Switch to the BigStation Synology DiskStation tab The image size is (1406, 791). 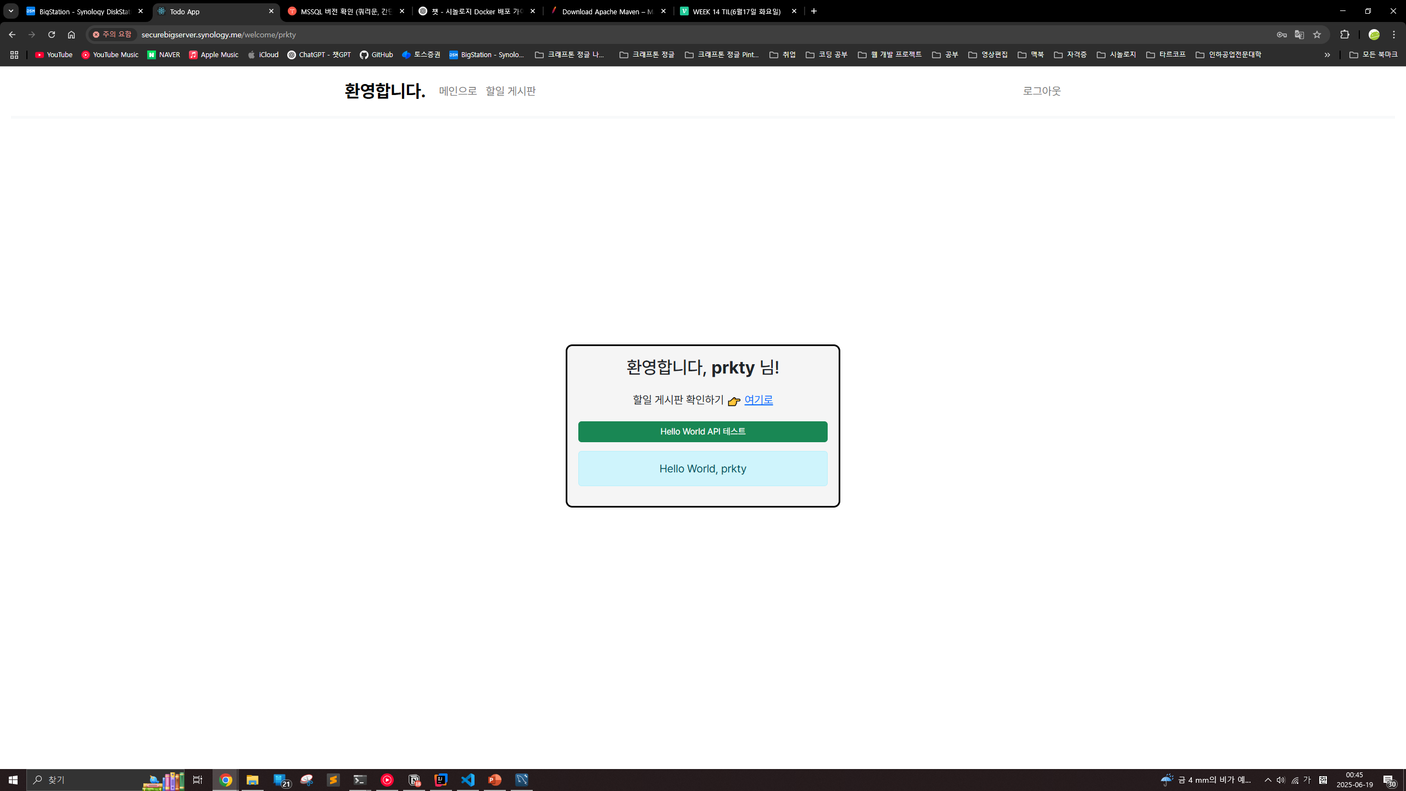[82, 12]
